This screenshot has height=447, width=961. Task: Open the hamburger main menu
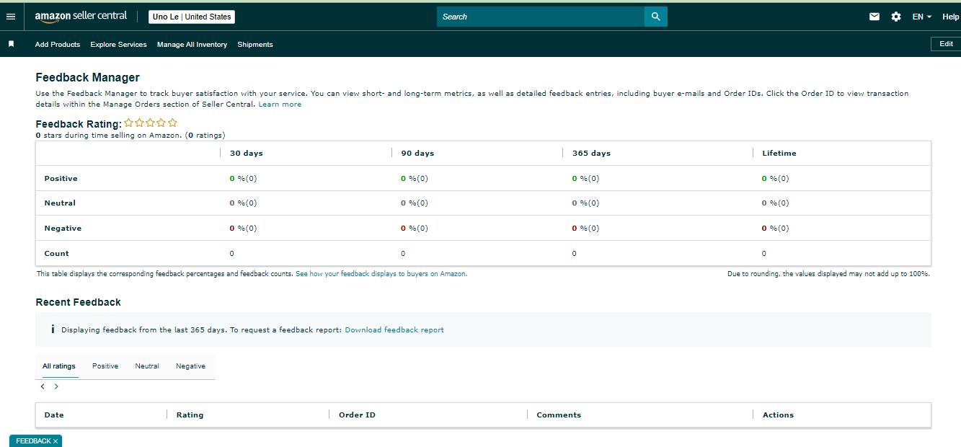[x=11, y=17]
